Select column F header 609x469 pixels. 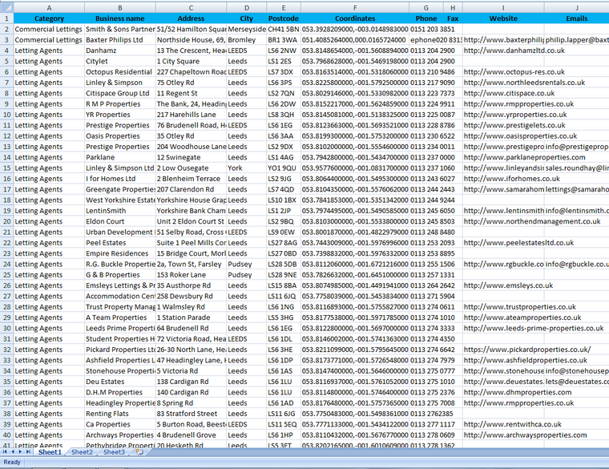coord(355,7)
